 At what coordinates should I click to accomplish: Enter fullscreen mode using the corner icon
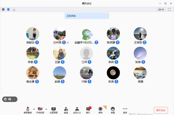[169, 9]
